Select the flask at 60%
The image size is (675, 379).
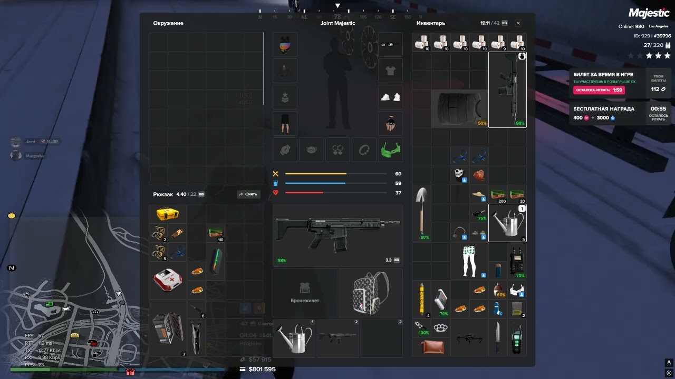pos(498,290)
